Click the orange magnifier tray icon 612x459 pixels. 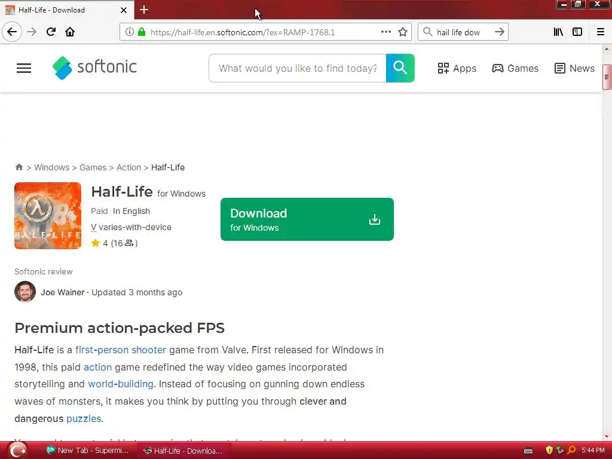point(571,451)
